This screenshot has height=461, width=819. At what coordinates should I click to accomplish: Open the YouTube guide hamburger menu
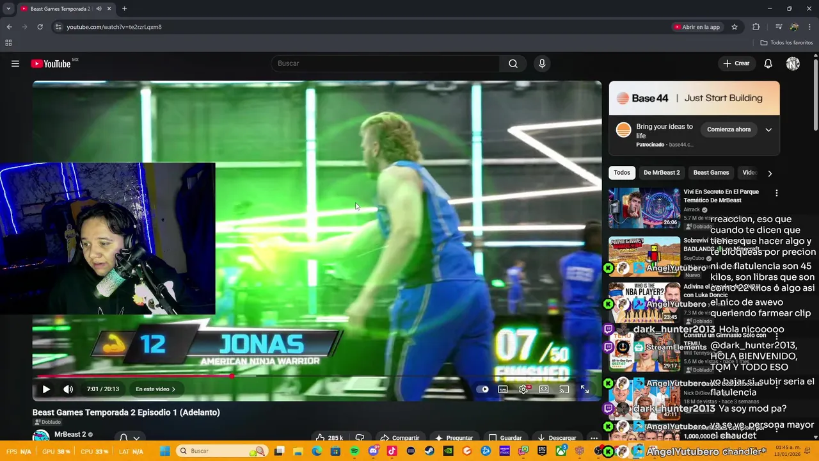[15, 63]
